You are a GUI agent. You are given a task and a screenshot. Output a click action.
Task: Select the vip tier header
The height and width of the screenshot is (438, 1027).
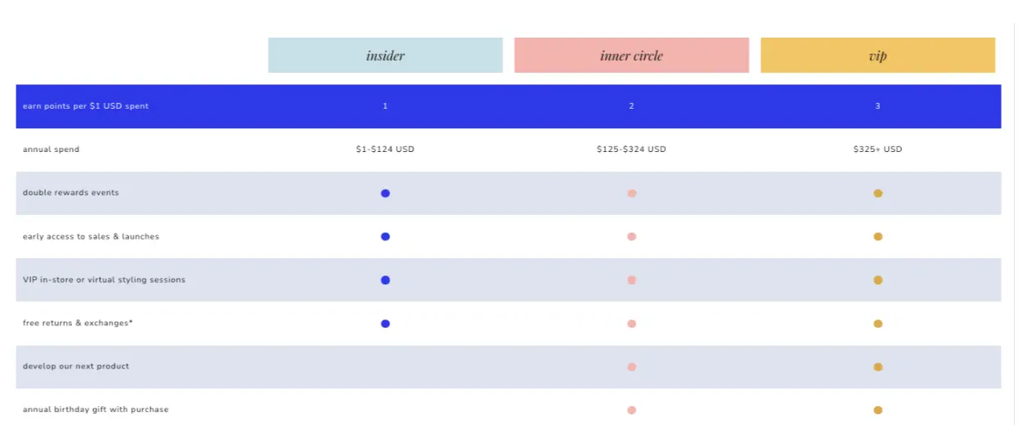(x=877, y=56)
